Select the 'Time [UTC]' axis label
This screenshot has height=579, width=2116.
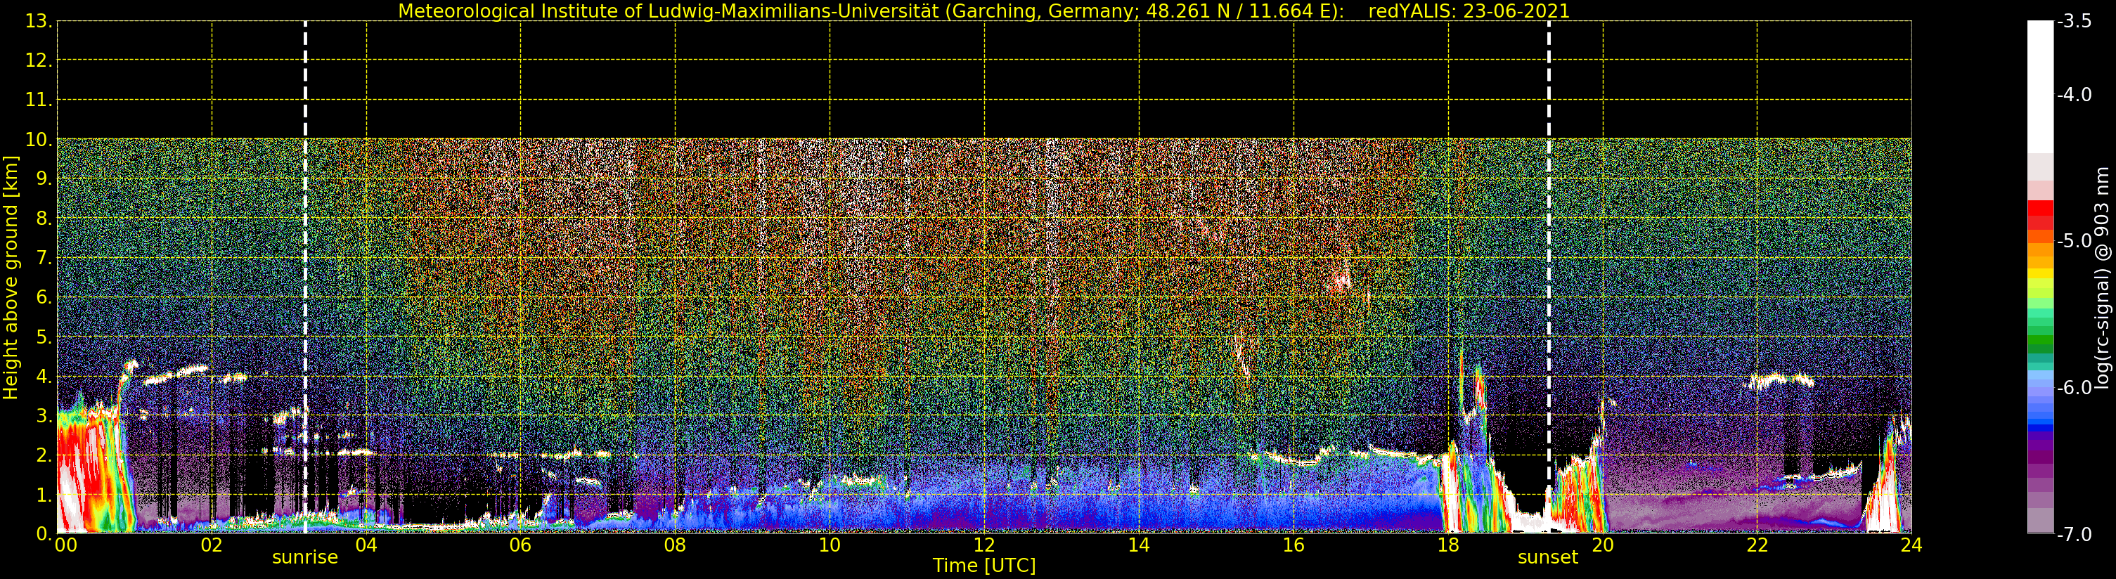tap(984, 566)
